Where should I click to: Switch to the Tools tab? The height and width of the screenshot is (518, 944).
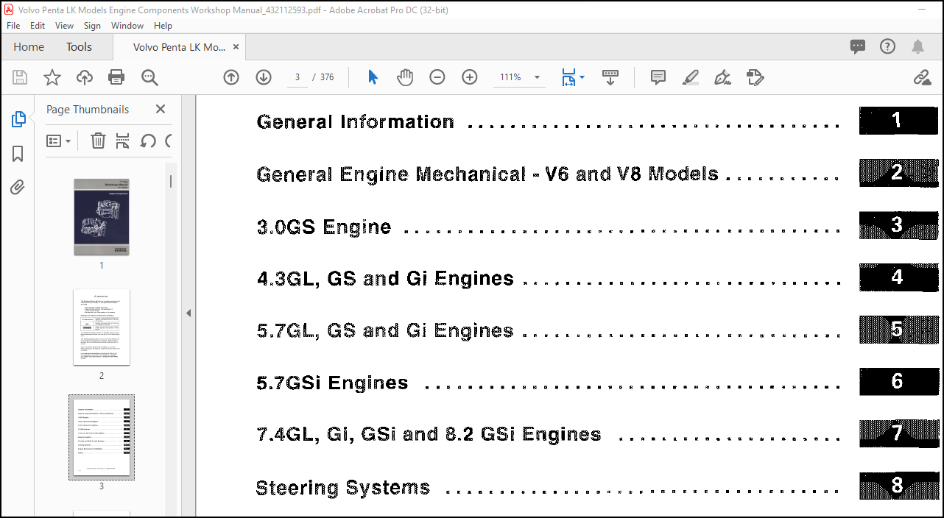[x=79, y=46]
